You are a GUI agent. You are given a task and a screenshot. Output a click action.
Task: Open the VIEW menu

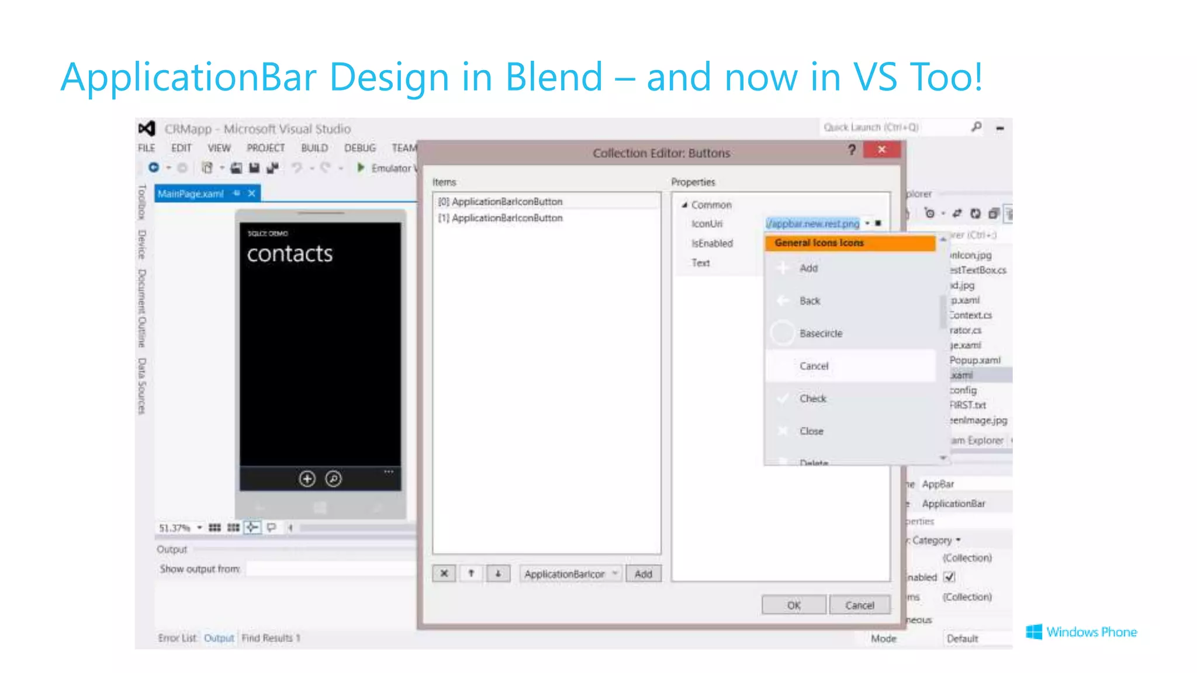[x=219, y=148]
